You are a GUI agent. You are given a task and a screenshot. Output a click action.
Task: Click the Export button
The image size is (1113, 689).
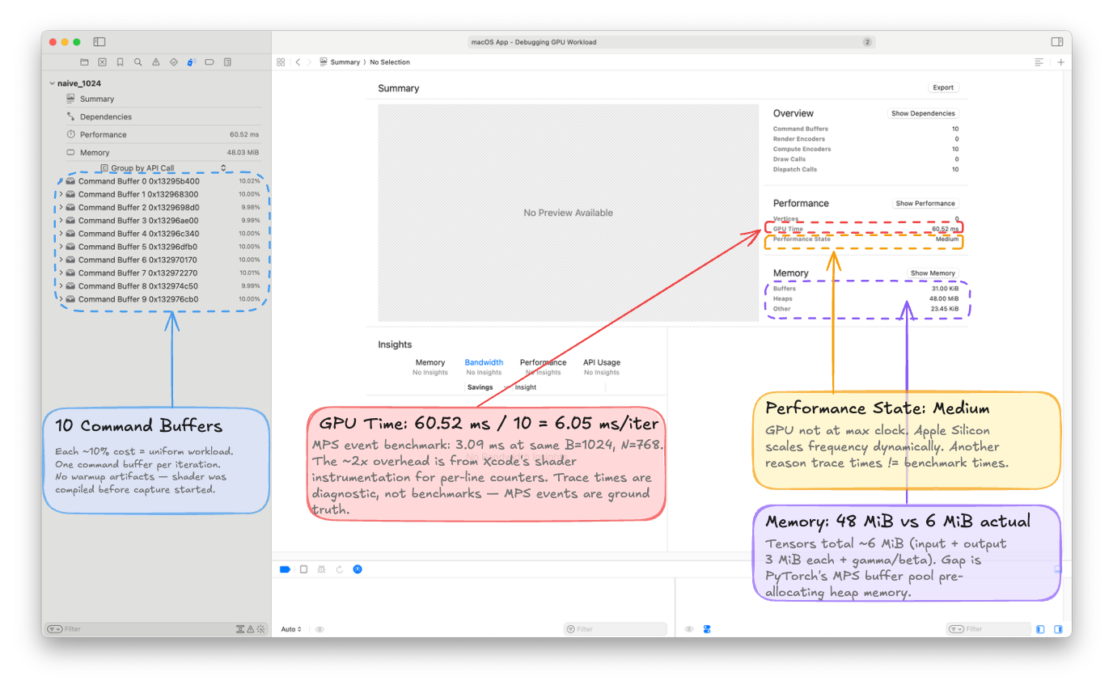point(943,87)
